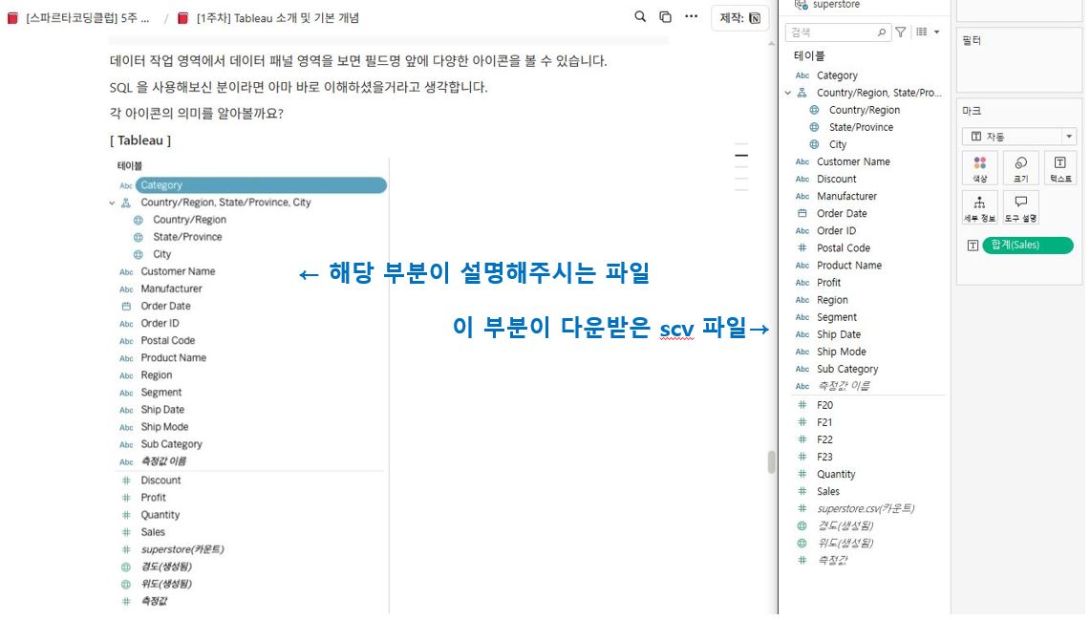Click the superstore data source icon

[801, 4]
